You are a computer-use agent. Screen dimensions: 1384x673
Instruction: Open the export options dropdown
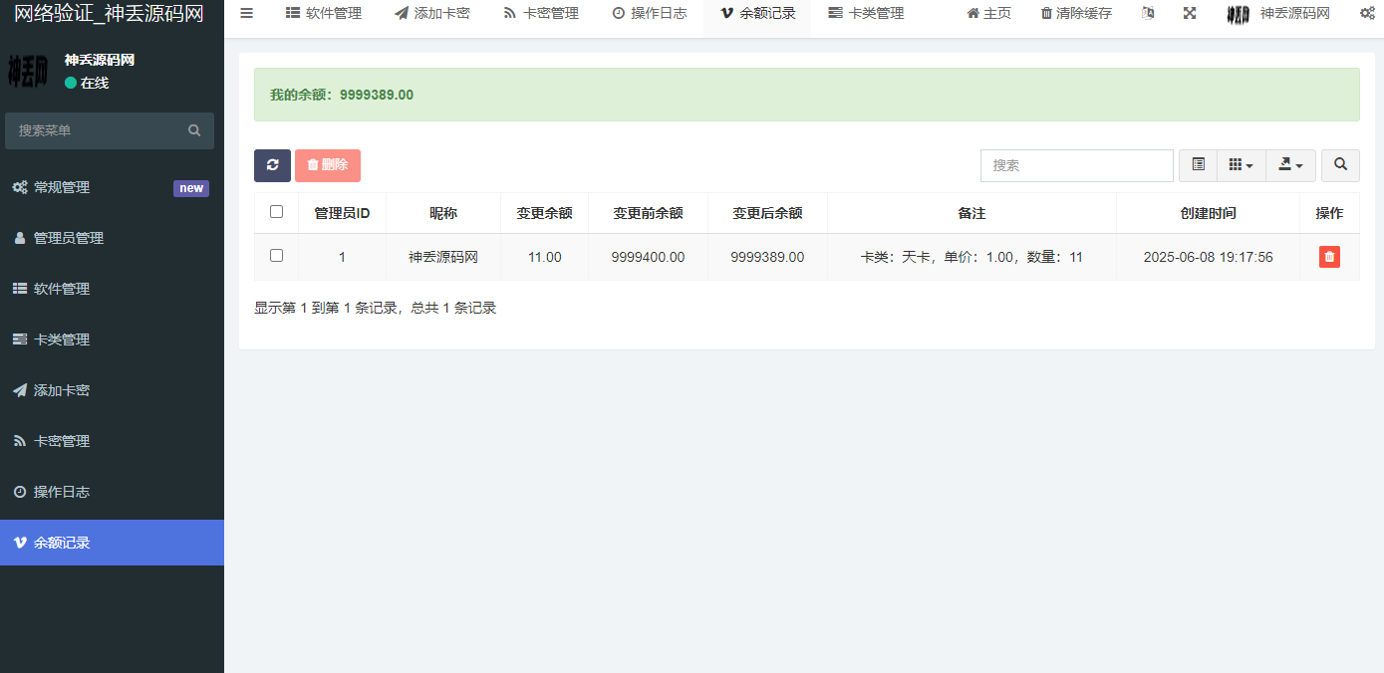(1290, 165)
